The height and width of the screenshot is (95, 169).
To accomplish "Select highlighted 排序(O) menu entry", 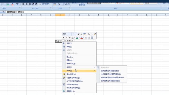I will pos(79,70).
